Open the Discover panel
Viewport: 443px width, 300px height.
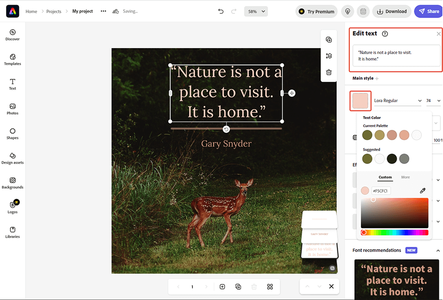pos(12,35)
